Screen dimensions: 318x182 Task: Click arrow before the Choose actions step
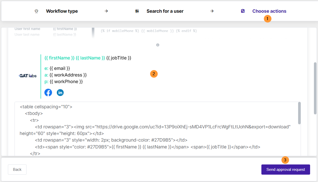[212, 11]
